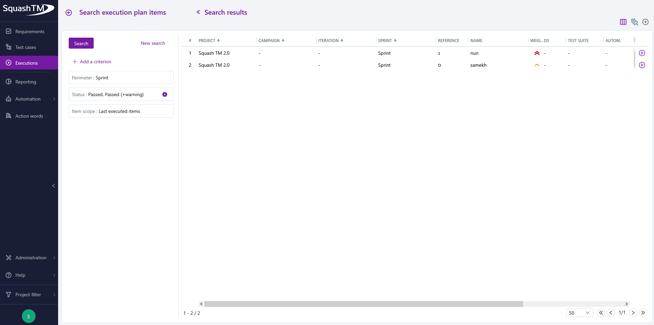Image resolution: width=654 pixels, height=325 pixels.
Task: Select the Automation icon in sidebar
Action: coord(8,99)
